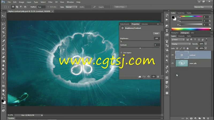Create new layer from Layers panel
This screenshot has height=120, width=214.
[x=204, y=118]
